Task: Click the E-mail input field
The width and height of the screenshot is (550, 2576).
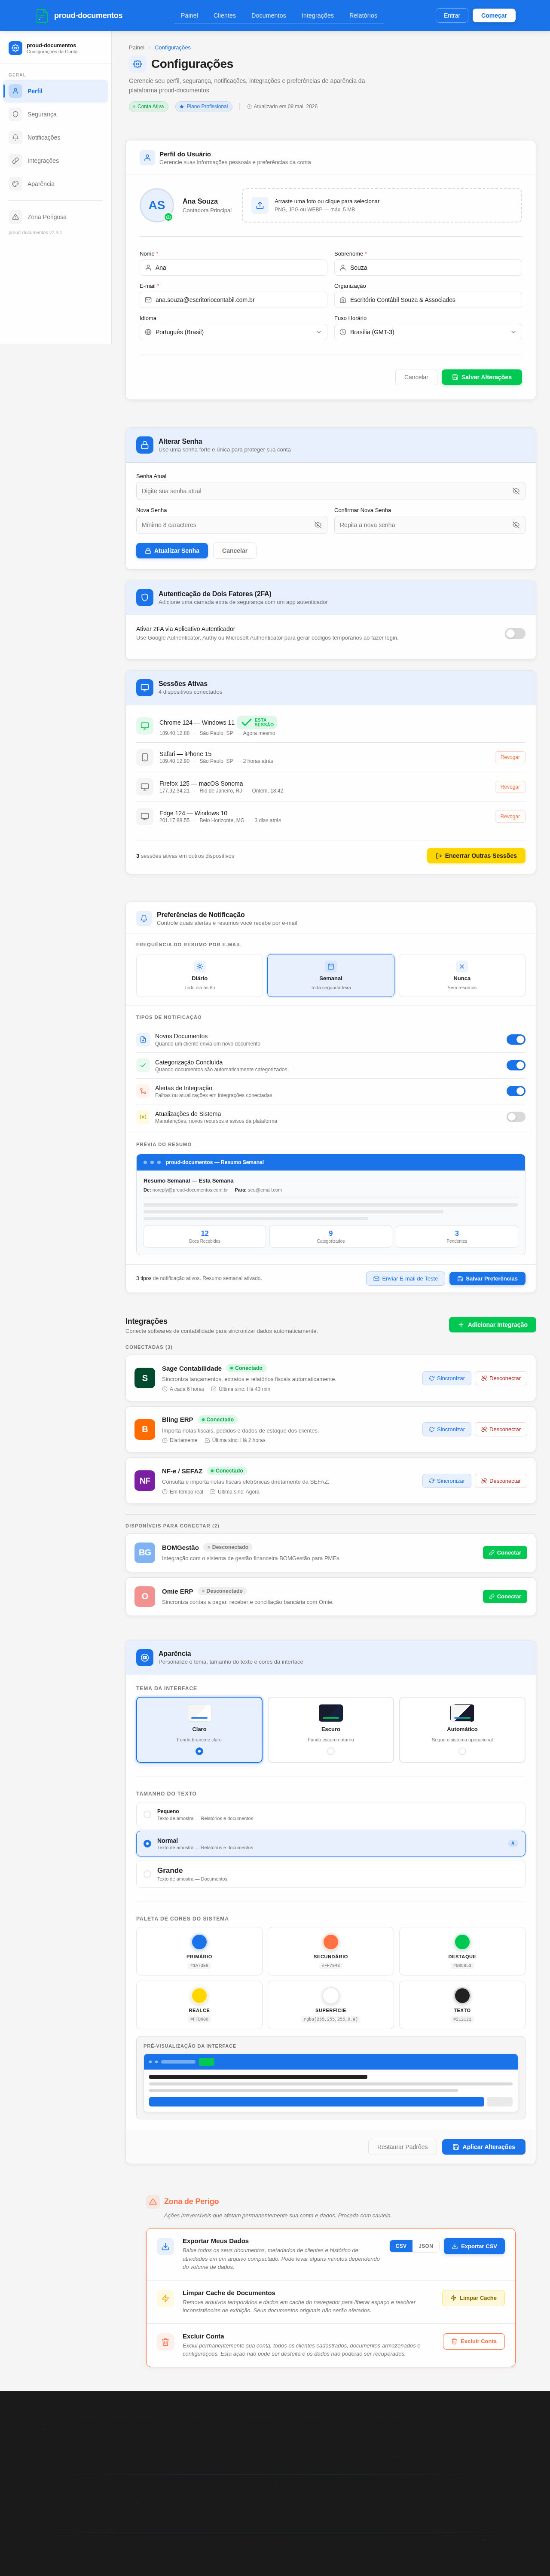Action: tap(233, 300)
